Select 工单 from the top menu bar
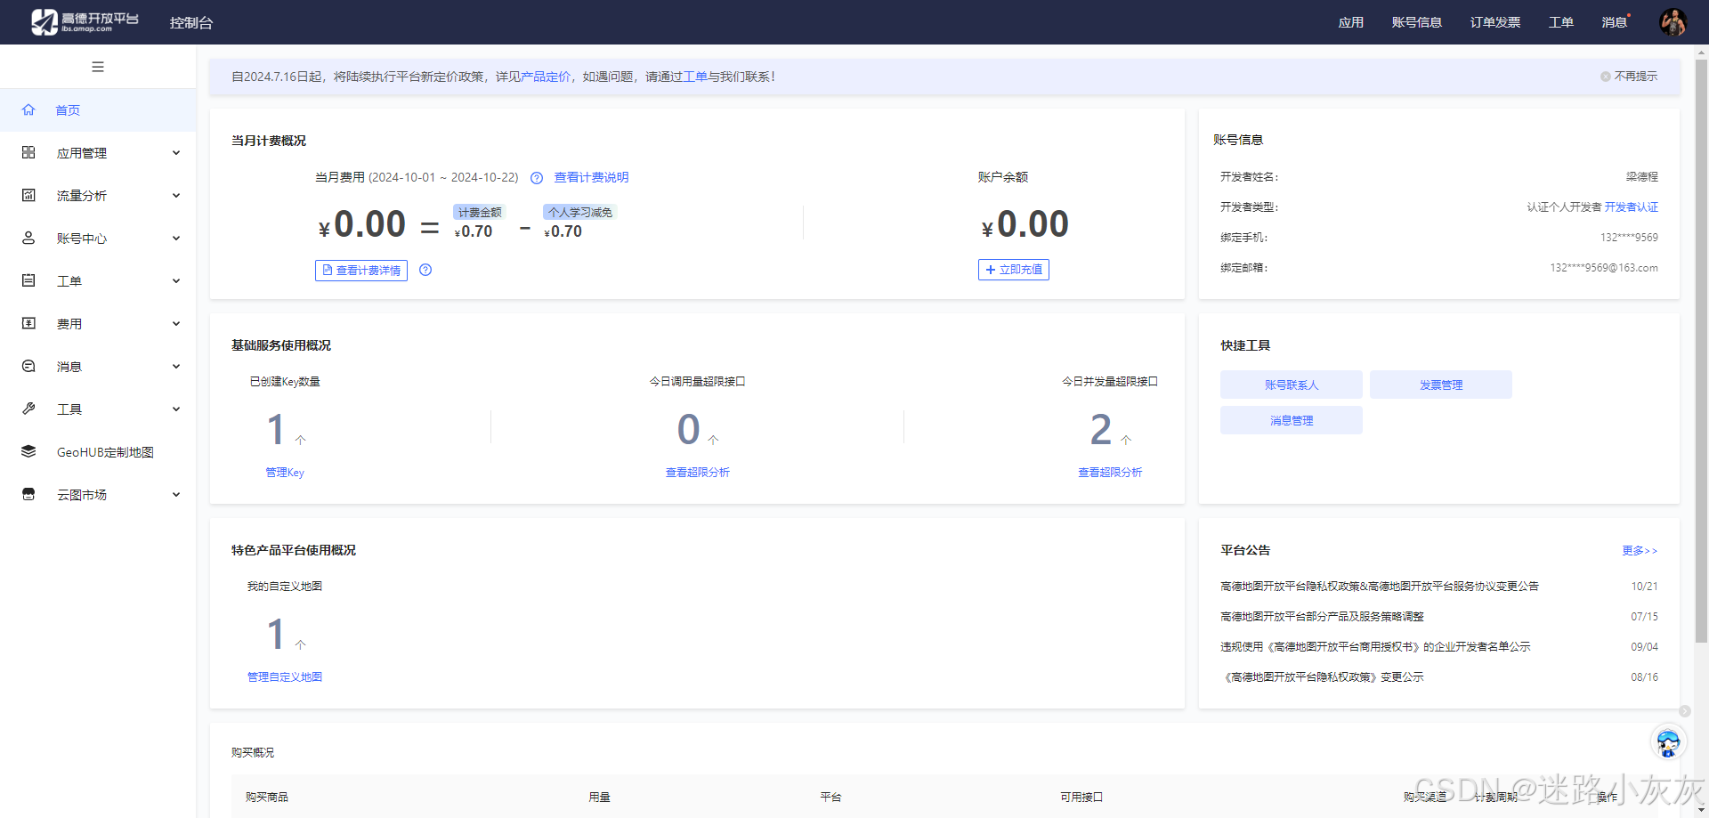 1560,21
